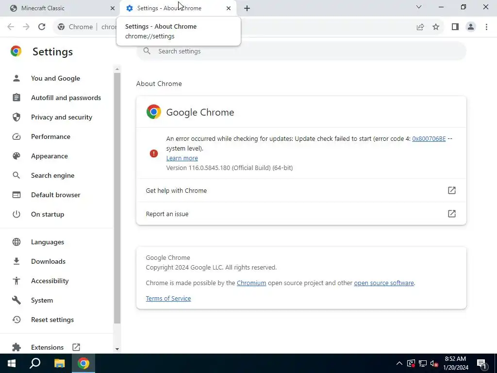Close the Settings tab

(229, 8)
